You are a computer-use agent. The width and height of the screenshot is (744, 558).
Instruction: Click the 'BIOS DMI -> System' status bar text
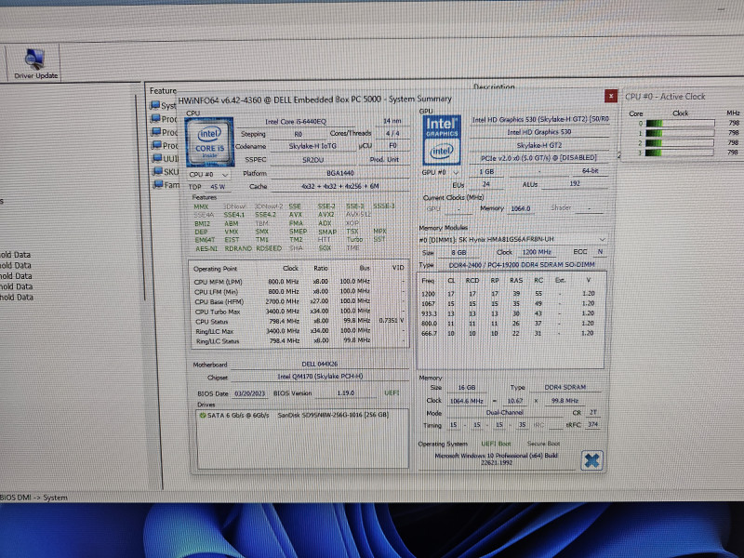tap(33, 498)
